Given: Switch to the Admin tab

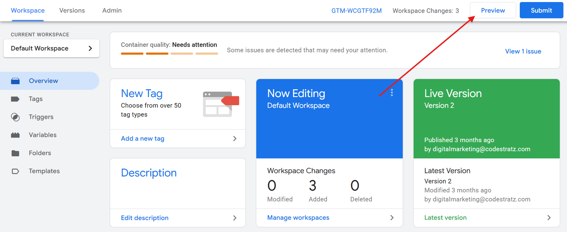Looking at the screenshot, I should (x=112, y=11).
